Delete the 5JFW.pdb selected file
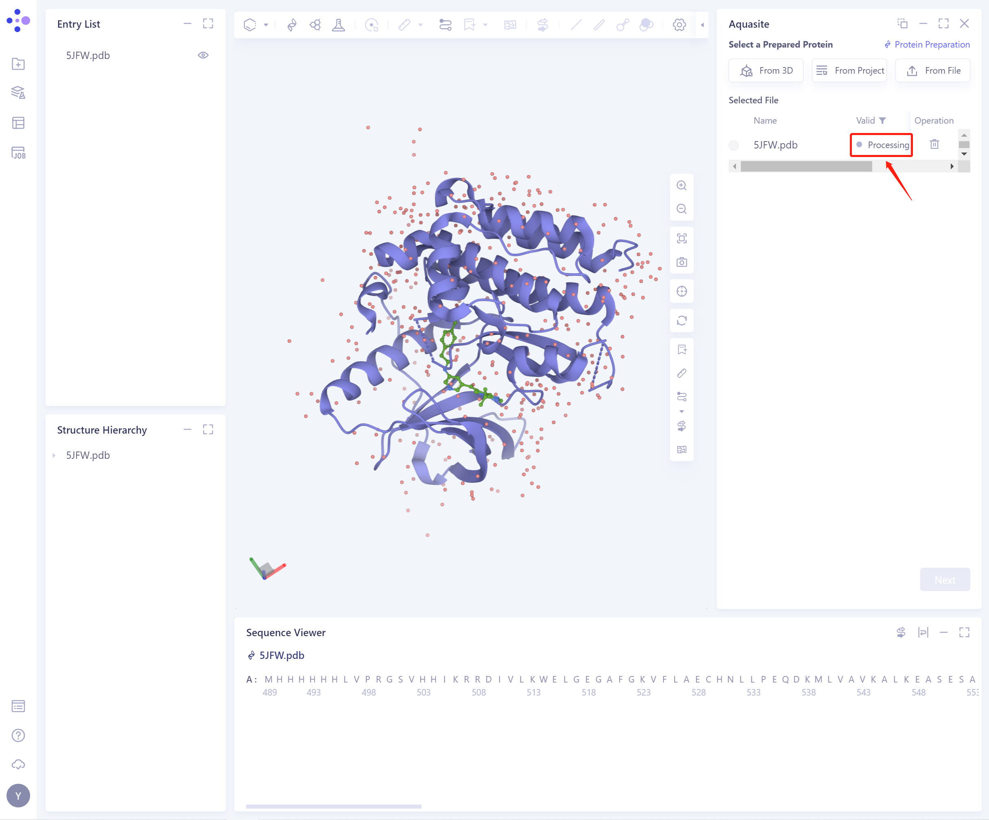 tap(934, 144)
